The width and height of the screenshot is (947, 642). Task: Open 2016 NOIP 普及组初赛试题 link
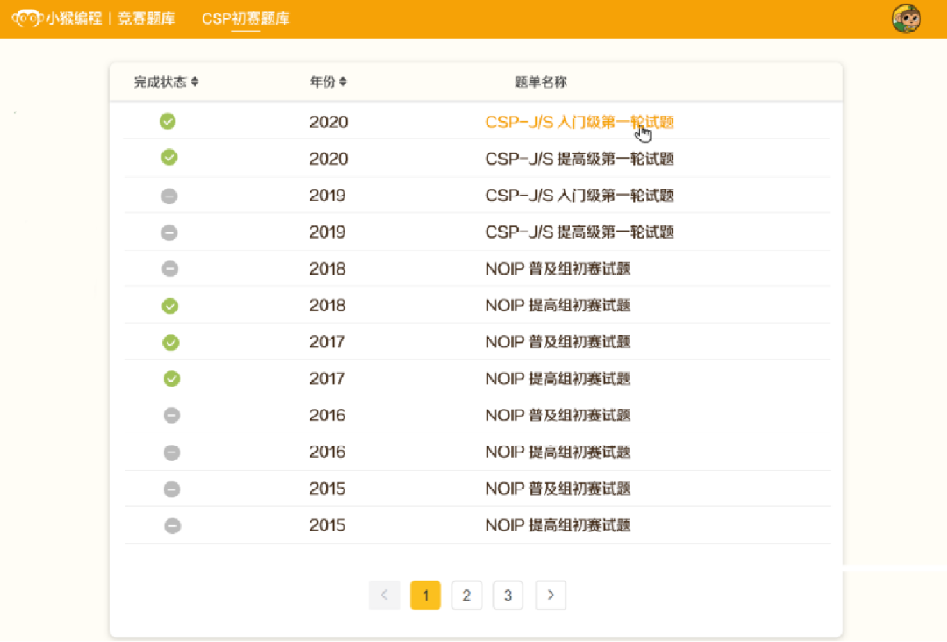point(558,416)
